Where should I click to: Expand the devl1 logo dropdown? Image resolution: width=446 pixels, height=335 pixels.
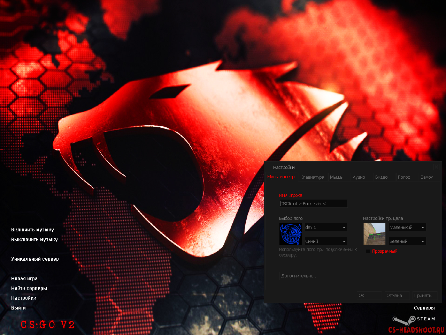click(326, 227)
